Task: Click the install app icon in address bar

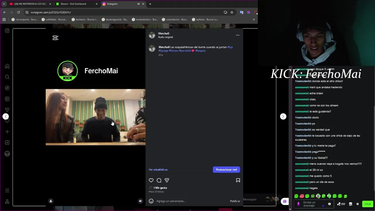Action: click(x=225, y=12)
